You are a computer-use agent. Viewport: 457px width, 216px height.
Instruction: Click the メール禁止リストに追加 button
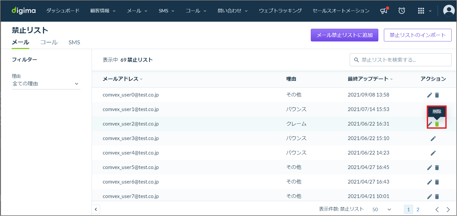344,35
